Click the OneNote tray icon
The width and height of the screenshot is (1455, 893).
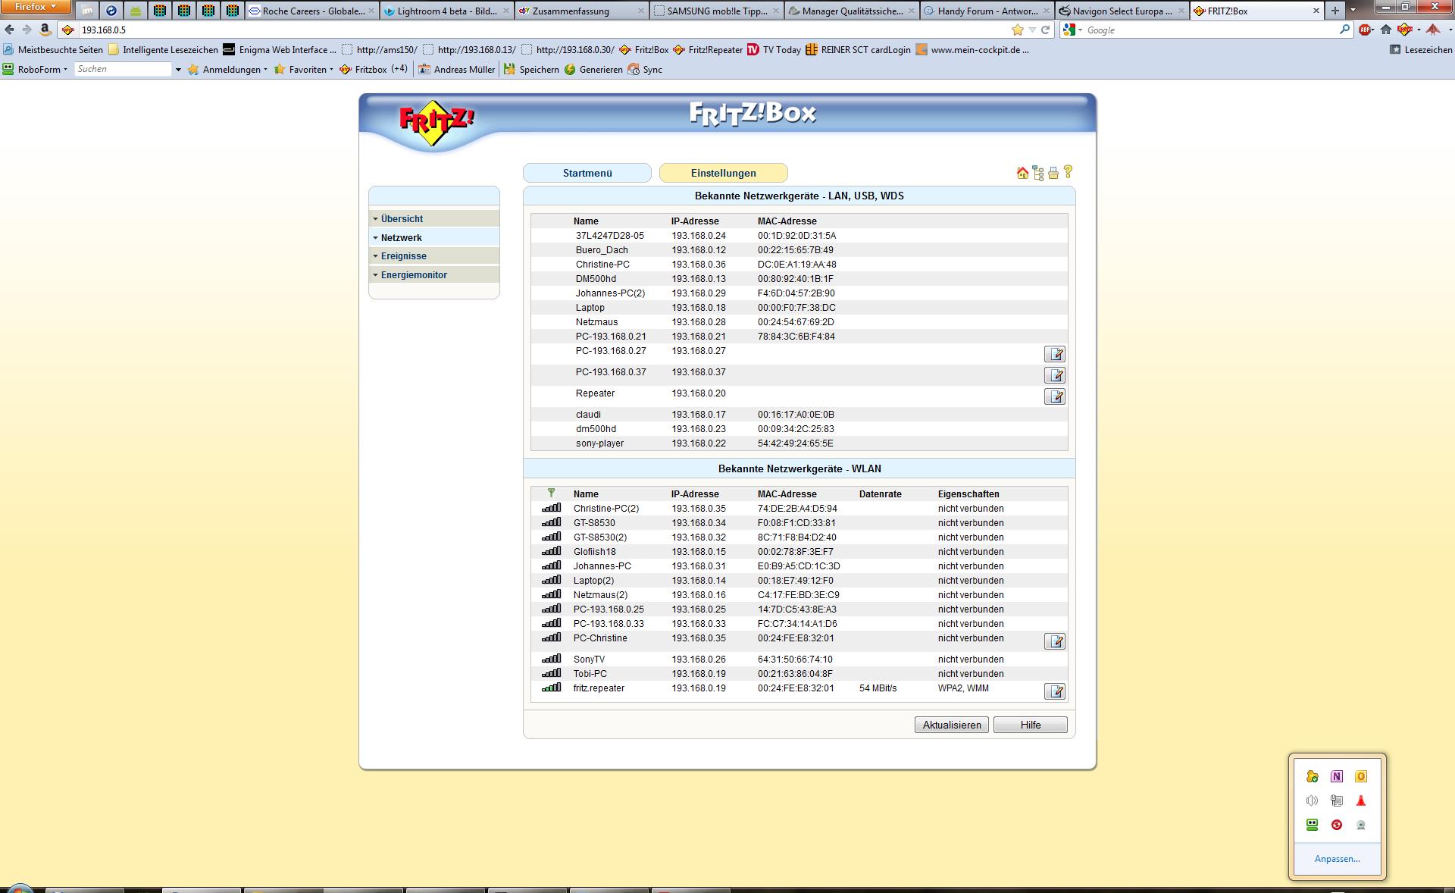1337,776
